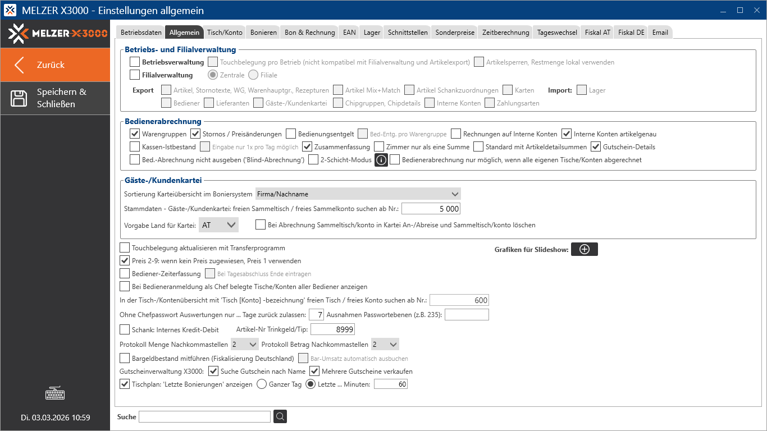Click the plus icon for Grafiken für Slideshow
This screenshot has width=767, height=431.
(584, 250)
